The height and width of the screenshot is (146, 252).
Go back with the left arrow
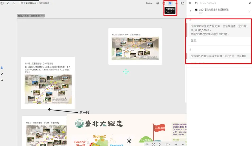click(x=8, y=3)
